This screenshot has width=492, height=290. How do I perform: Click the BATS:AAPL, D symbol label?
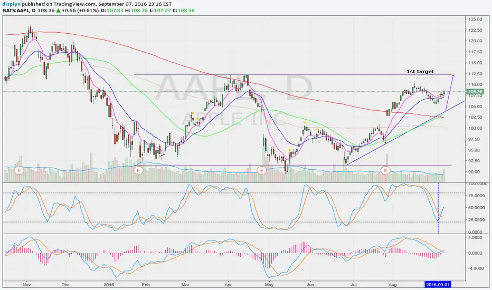coord(19,11)
